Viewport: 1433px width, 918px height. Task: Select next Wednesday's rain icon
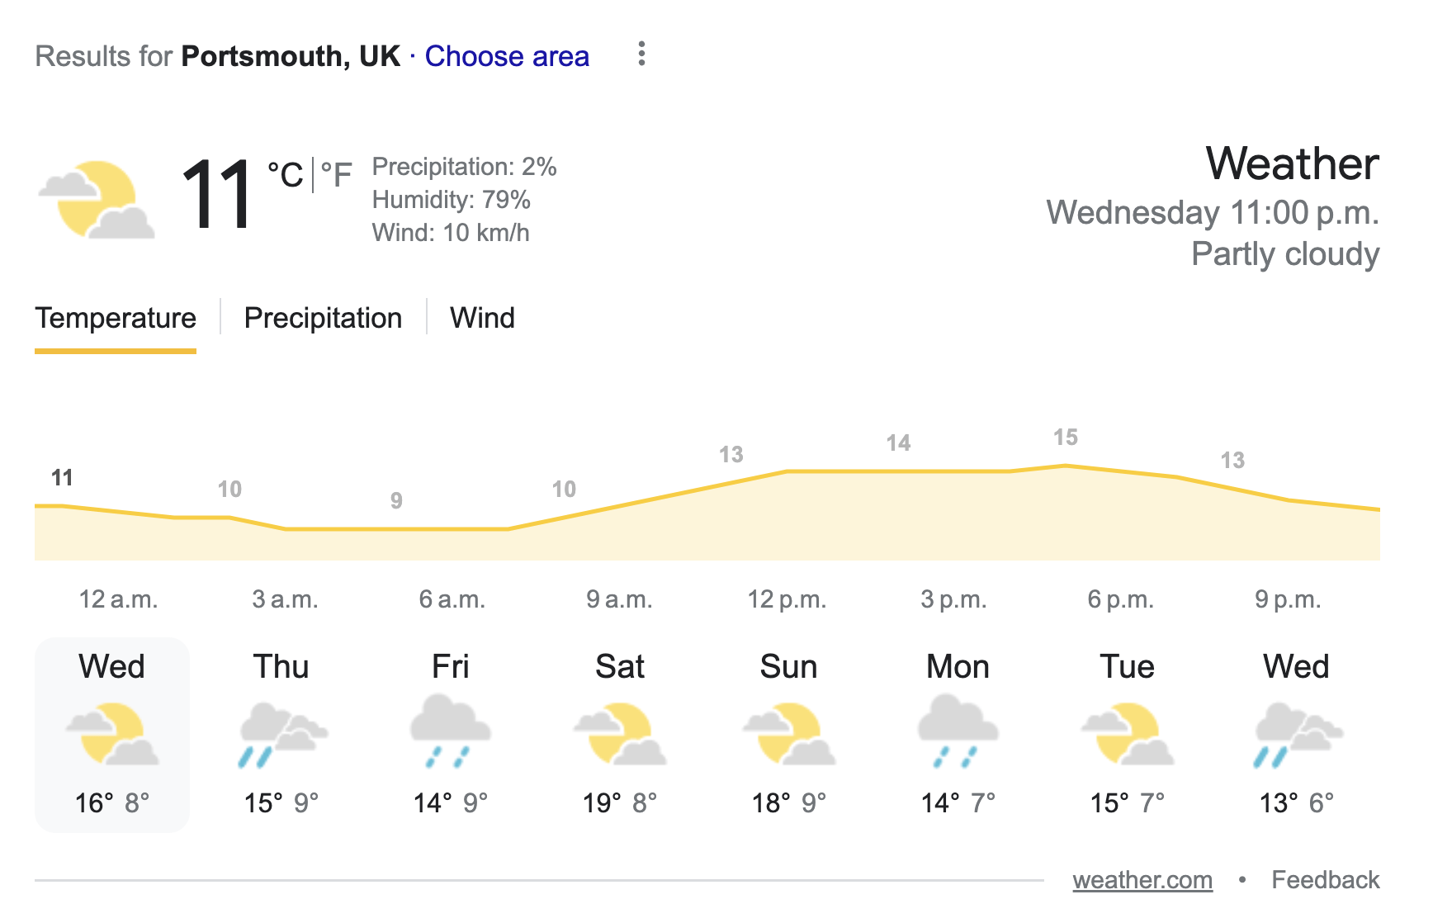1297,735
